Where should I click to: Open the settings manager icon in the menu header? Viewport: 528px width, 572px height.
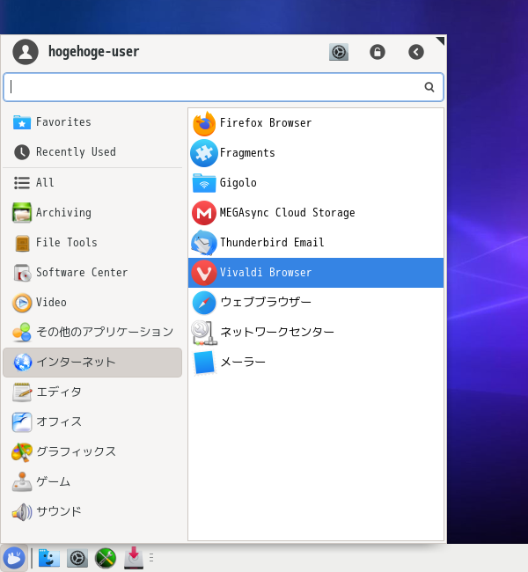tap(339, 52)
